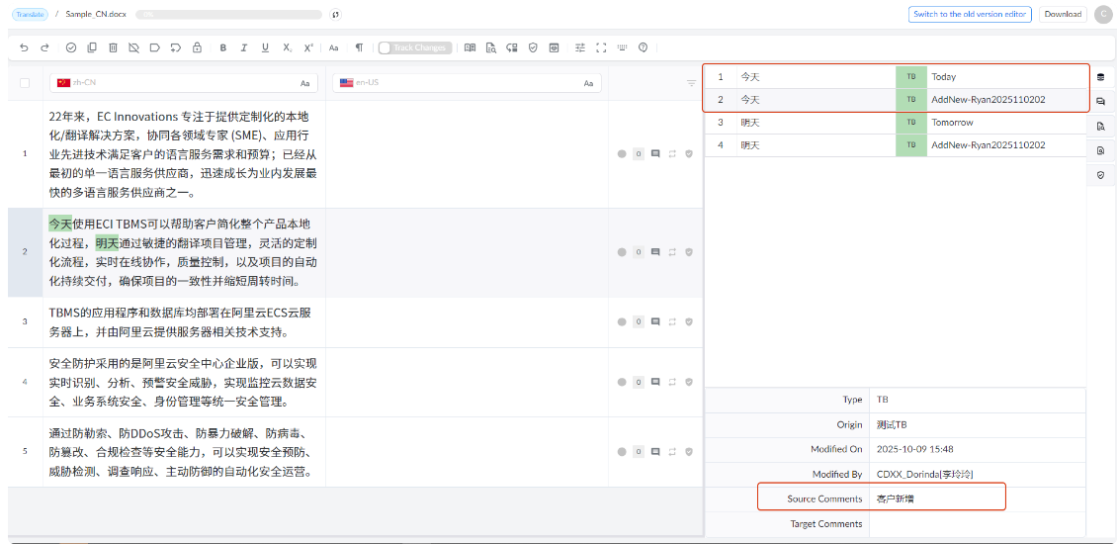Open the QA shield panel tab
This screenshot has height=544, width=1118.
[x=1101, y=175]
